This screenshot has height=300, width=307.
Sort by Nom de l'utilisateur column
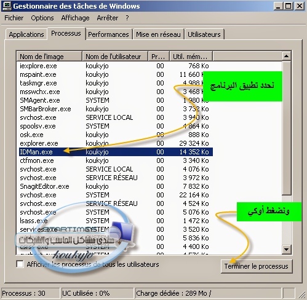coord(115,57)
